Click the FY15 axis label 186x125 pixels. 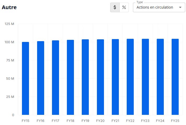click(26, 121)
